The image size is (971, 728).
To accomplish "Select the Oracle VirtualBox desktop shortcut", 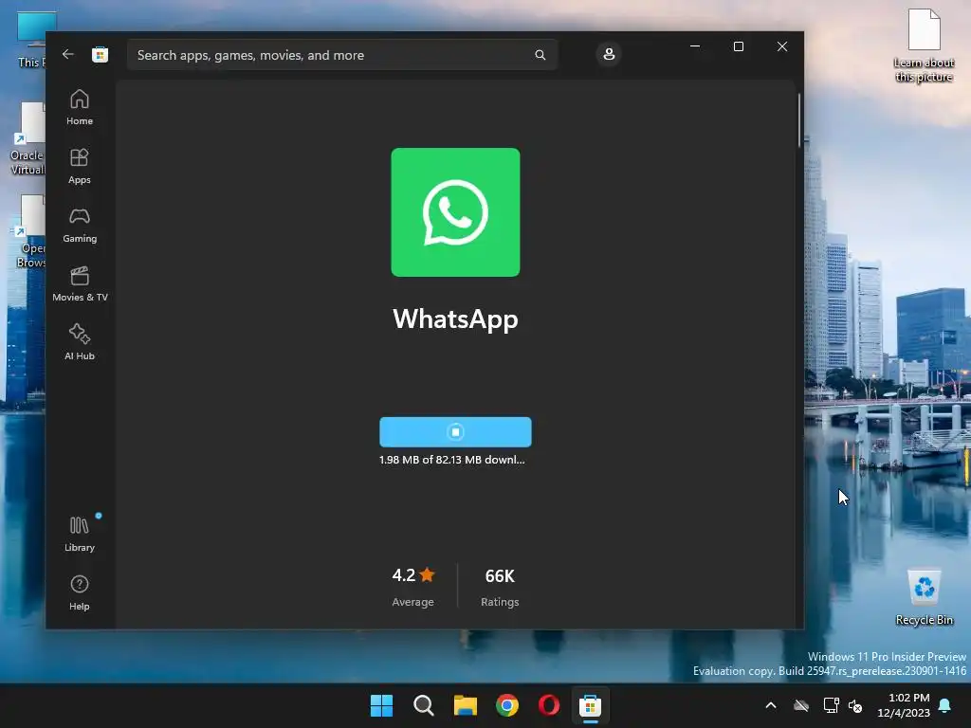I will click(27, 139).
